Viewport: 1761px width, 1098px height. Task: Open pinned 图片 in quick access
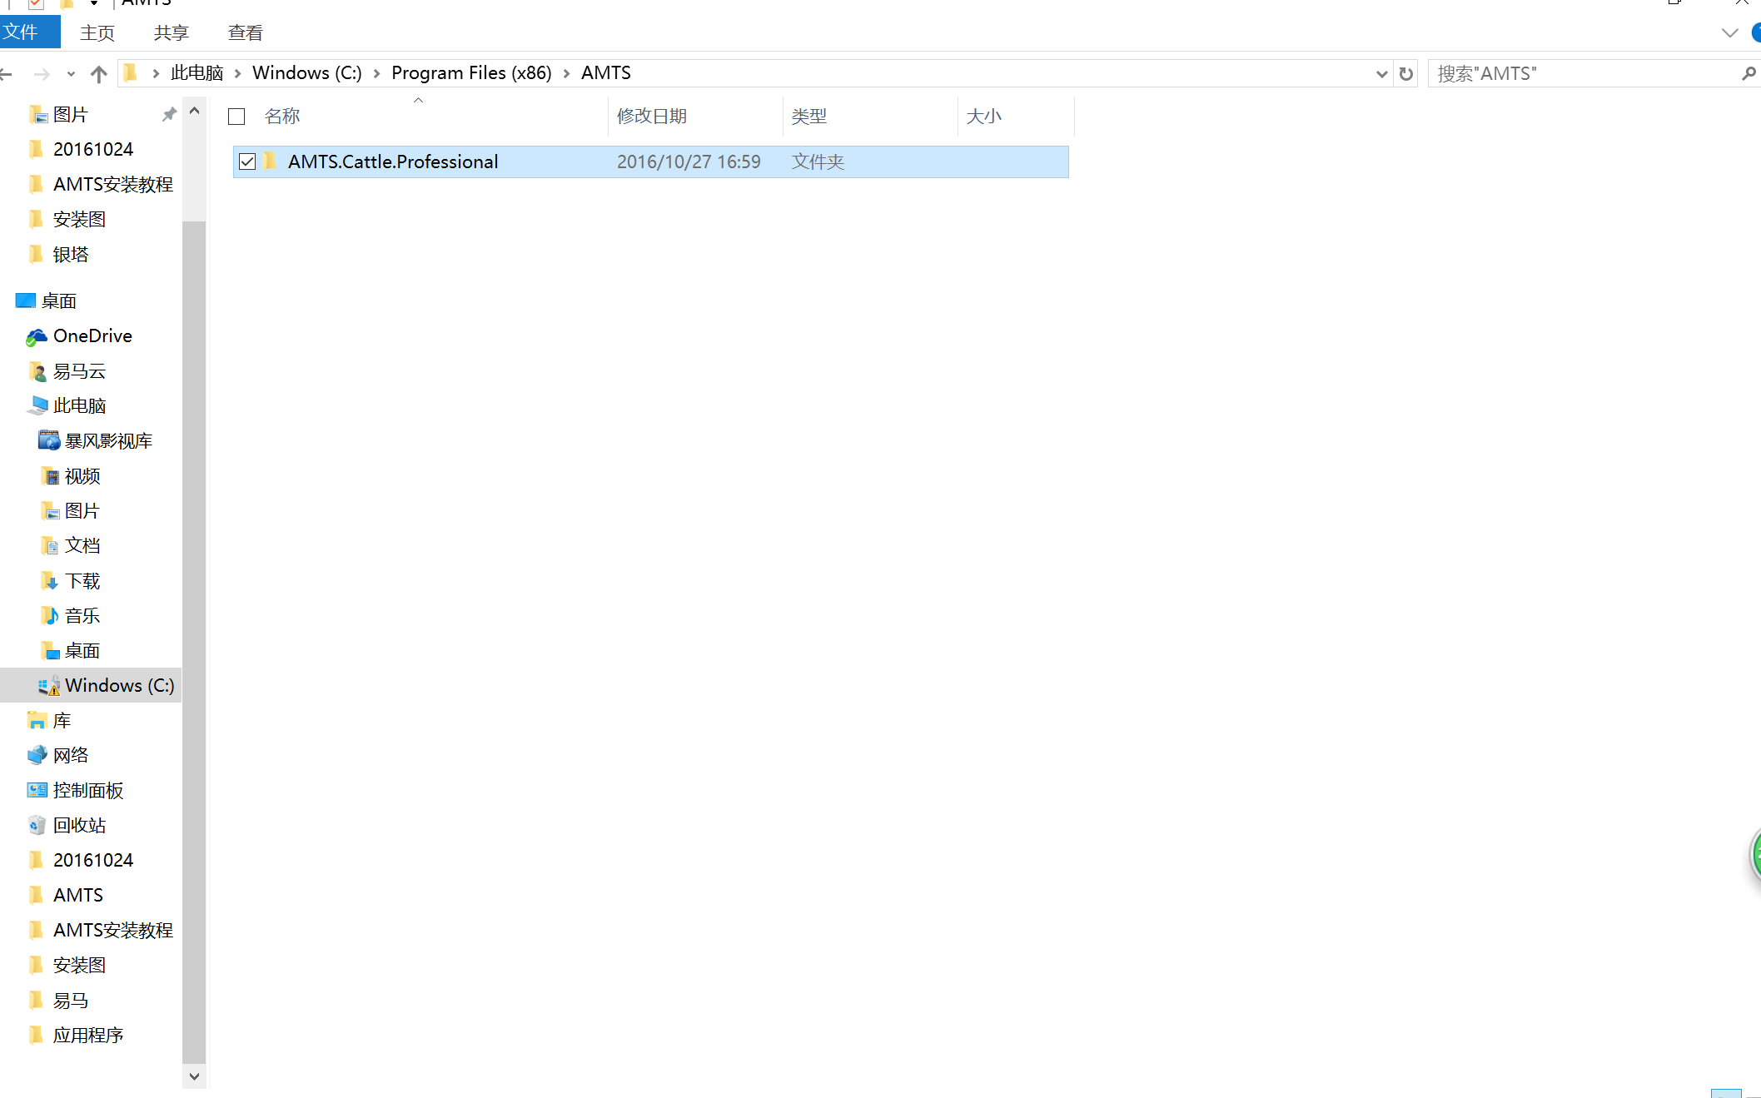coord(70,114)
